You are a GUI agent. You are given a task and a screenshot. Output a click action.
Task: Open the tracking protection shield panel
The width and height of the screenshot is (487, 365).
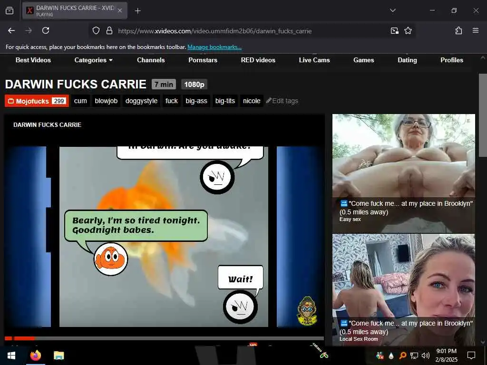96,30
